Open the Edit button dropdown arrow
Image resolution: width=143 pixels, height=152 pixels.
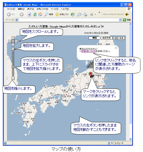tap(95, 14)
